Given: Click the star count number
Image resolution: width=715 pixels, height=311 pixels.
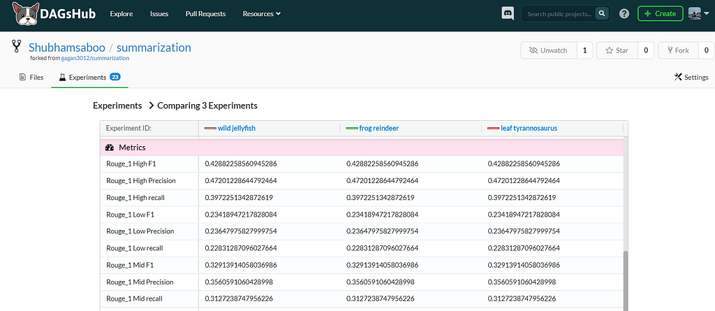Looking at the screenshot, I should 645,50.
